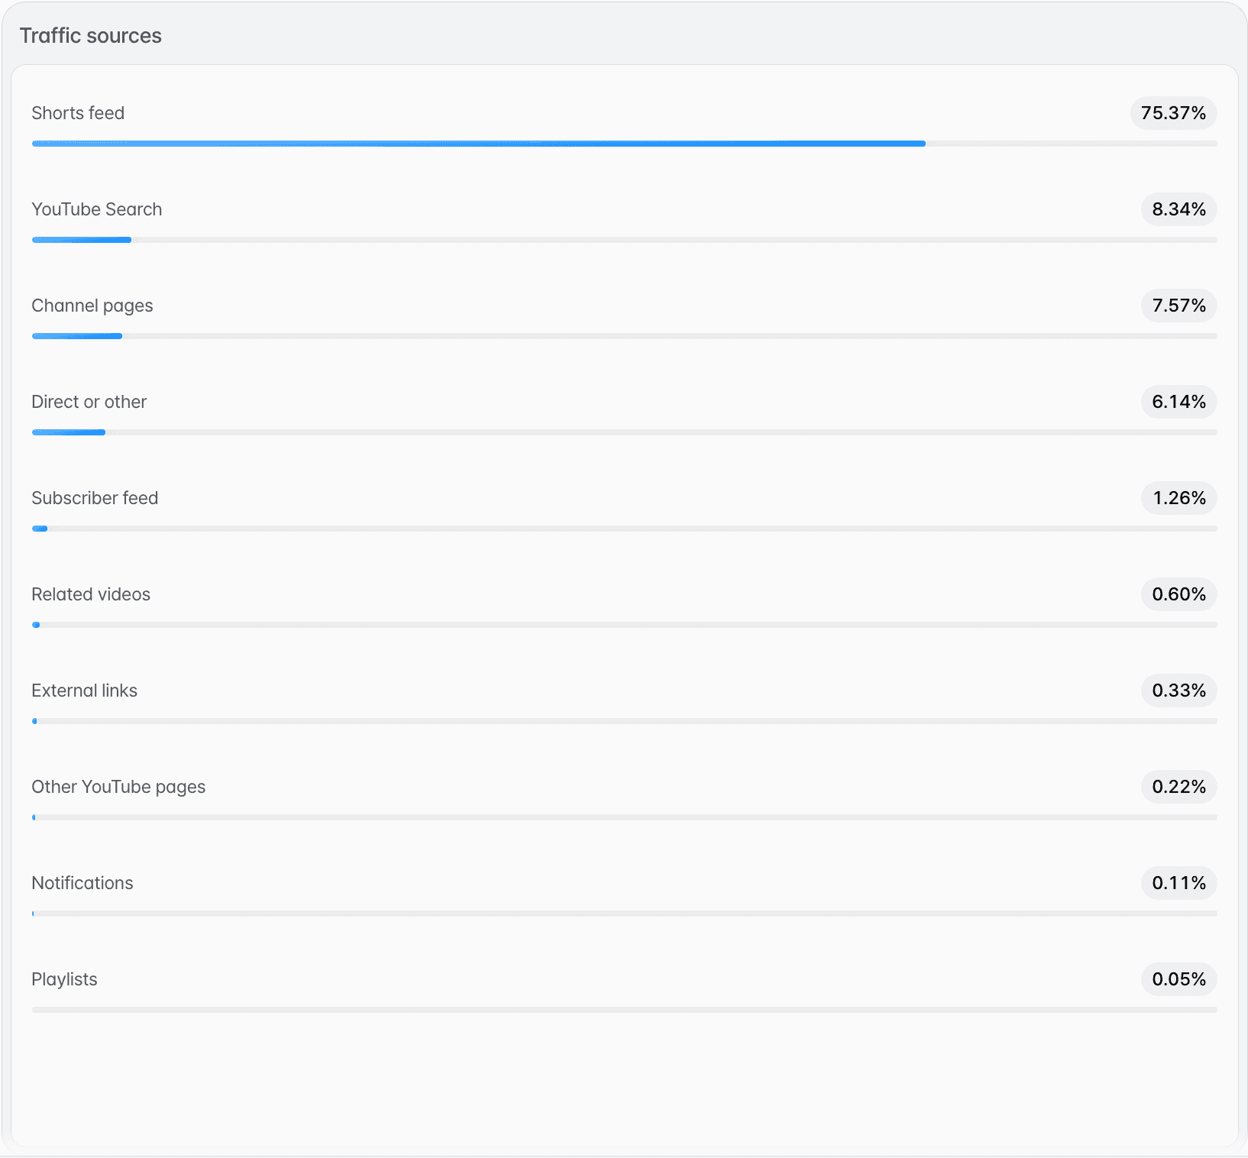
Task: Click the Traffic sources heading
Action: coord(90,36)
